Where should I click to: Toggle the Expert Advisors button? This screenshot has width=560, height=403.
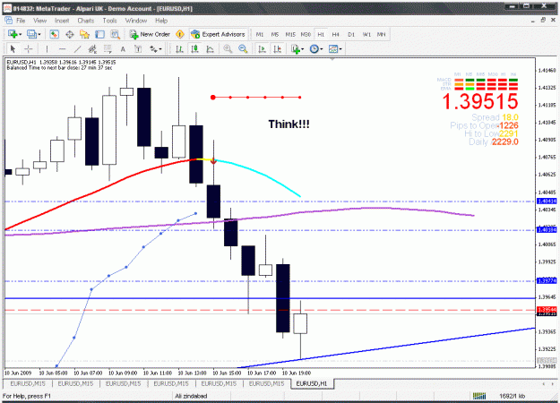[219, 34]
